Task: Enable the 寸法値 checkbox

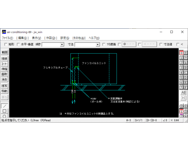Action: pos(161,44)
